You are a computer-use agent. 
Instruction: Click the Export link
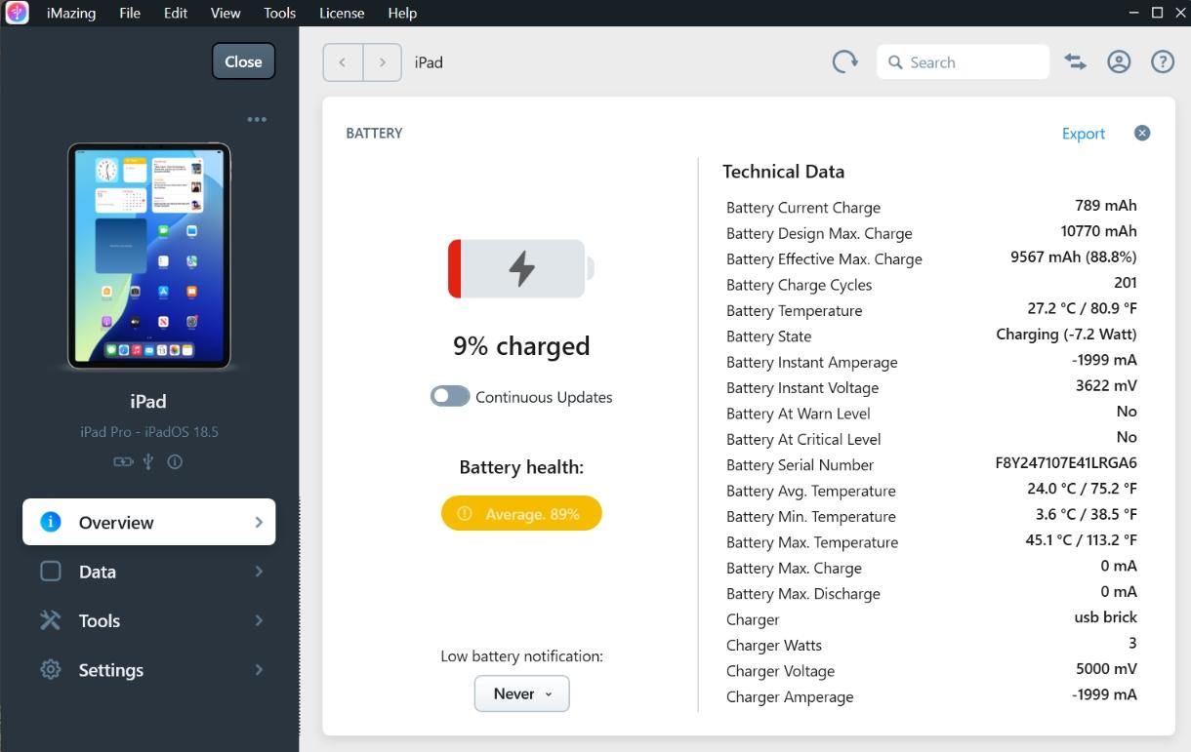coord(1084,134)
